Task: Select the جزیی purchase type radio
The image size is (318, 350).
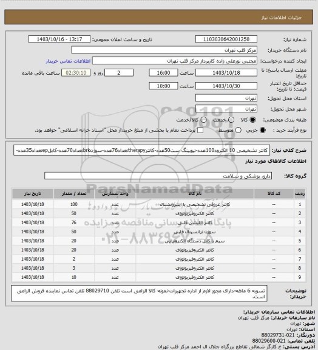Action: point(263,130)
